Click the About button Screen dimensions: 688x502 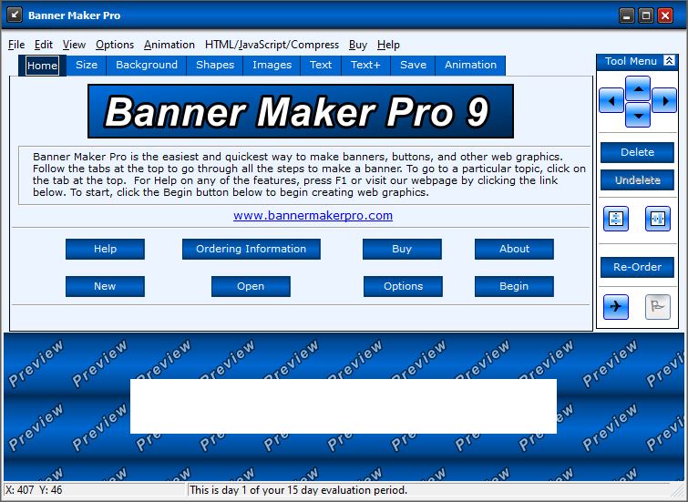[514, 249]
